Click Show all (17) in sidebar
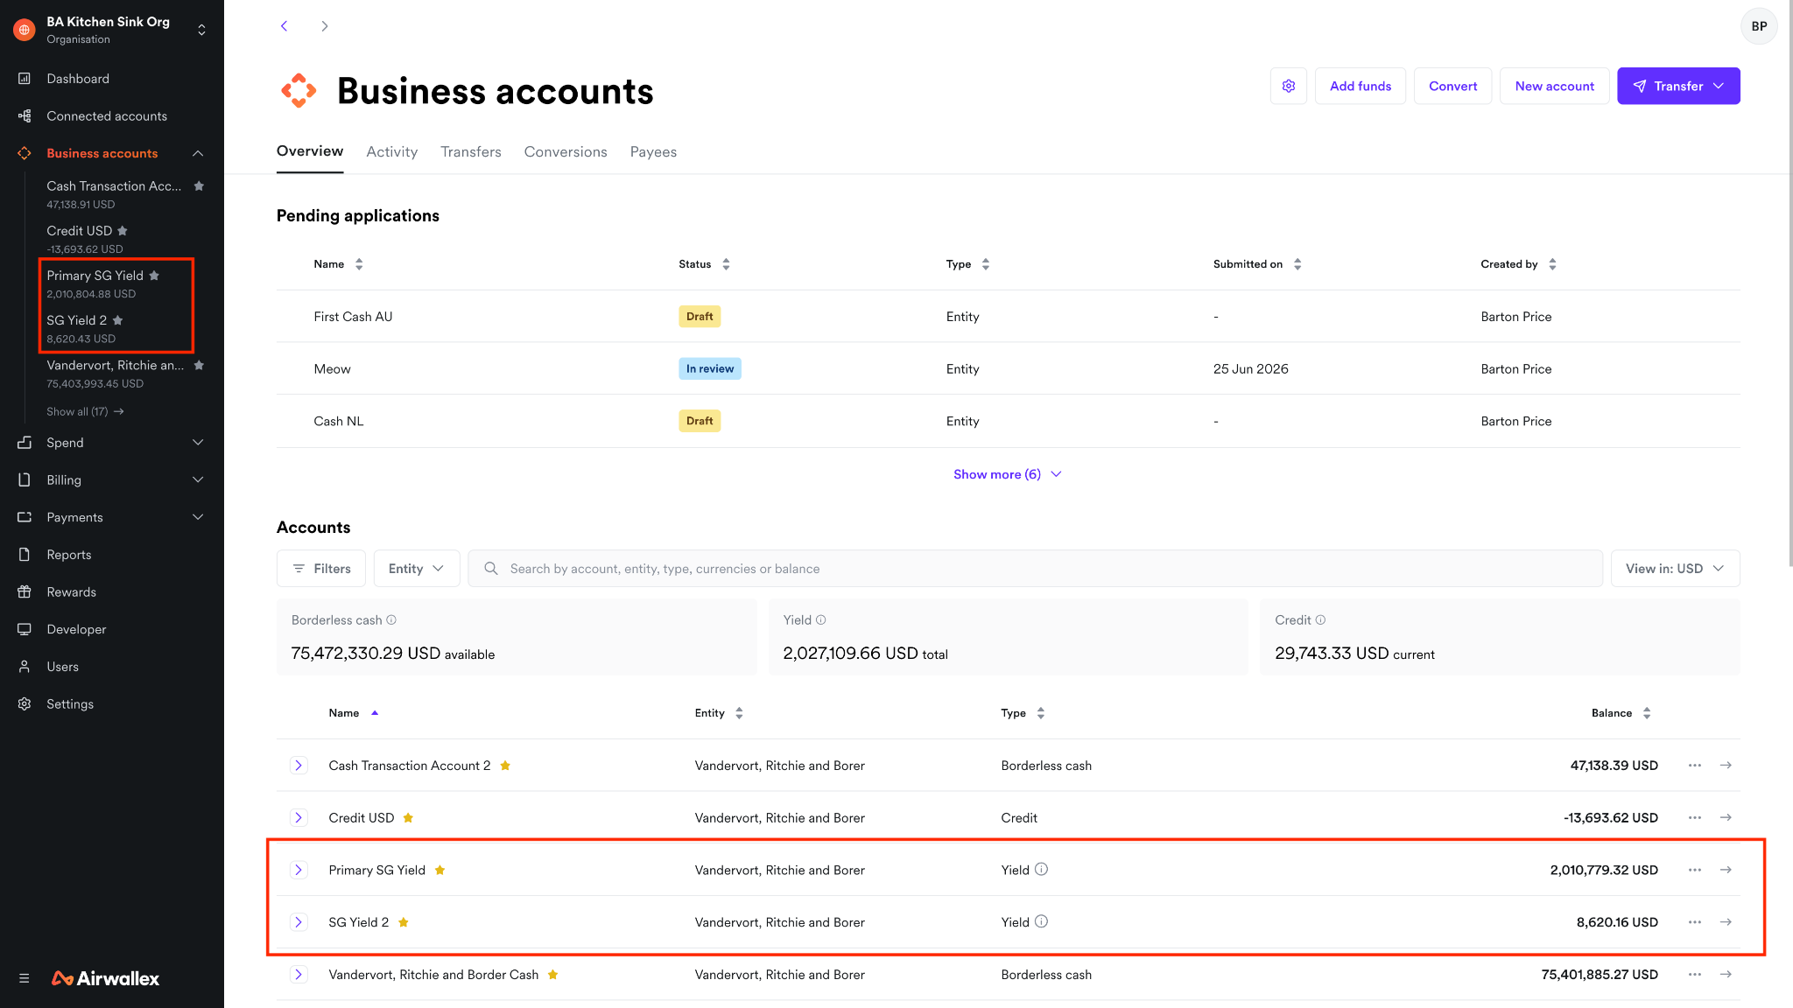1793x1008 pixels. 85,411
